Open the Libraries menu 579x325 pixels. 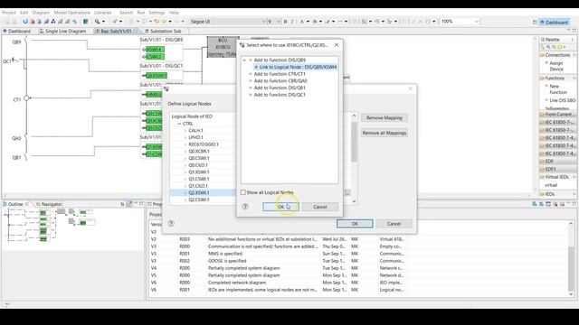[x=102, y=13]
